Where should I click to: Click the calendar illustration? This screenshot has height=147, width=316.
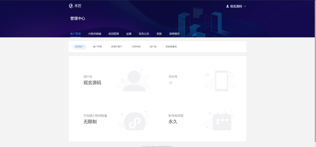pos(221,121)
